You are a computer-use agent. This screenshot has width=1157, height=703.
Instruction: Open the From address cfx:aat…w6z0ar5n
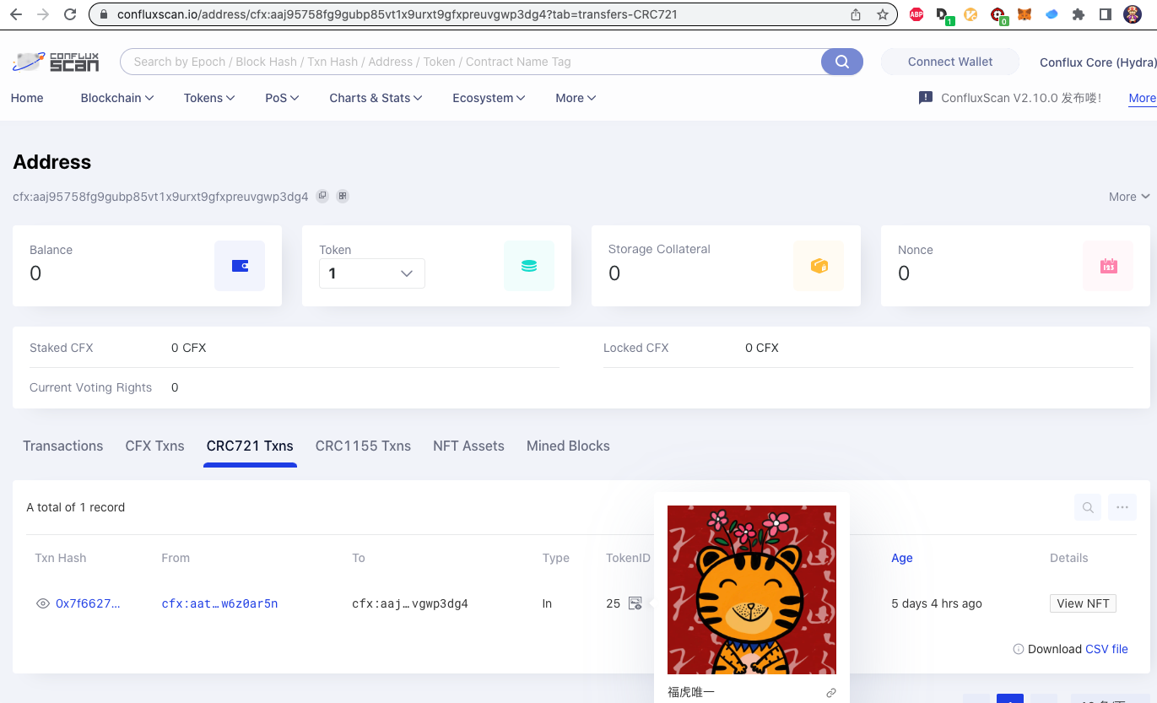(x=219, y=603)
